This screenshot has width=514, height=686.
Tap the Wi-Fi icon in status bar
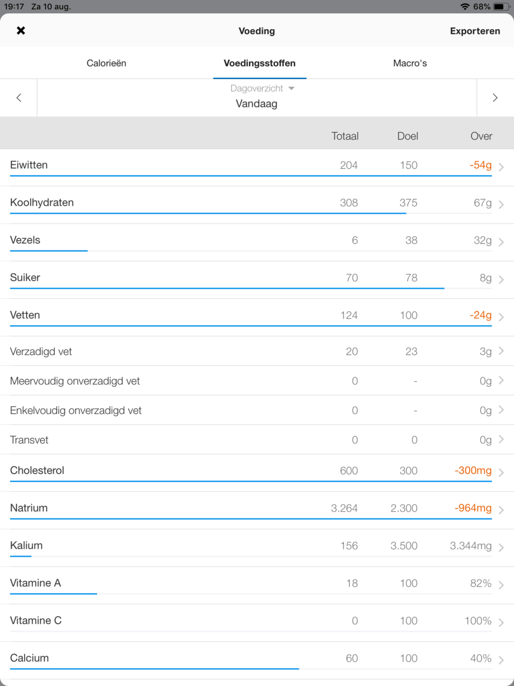coord(465,7)
